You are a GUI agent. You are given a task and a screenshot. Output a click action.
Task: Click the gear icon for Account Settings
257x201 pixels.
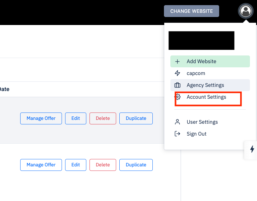click(178, 97)
